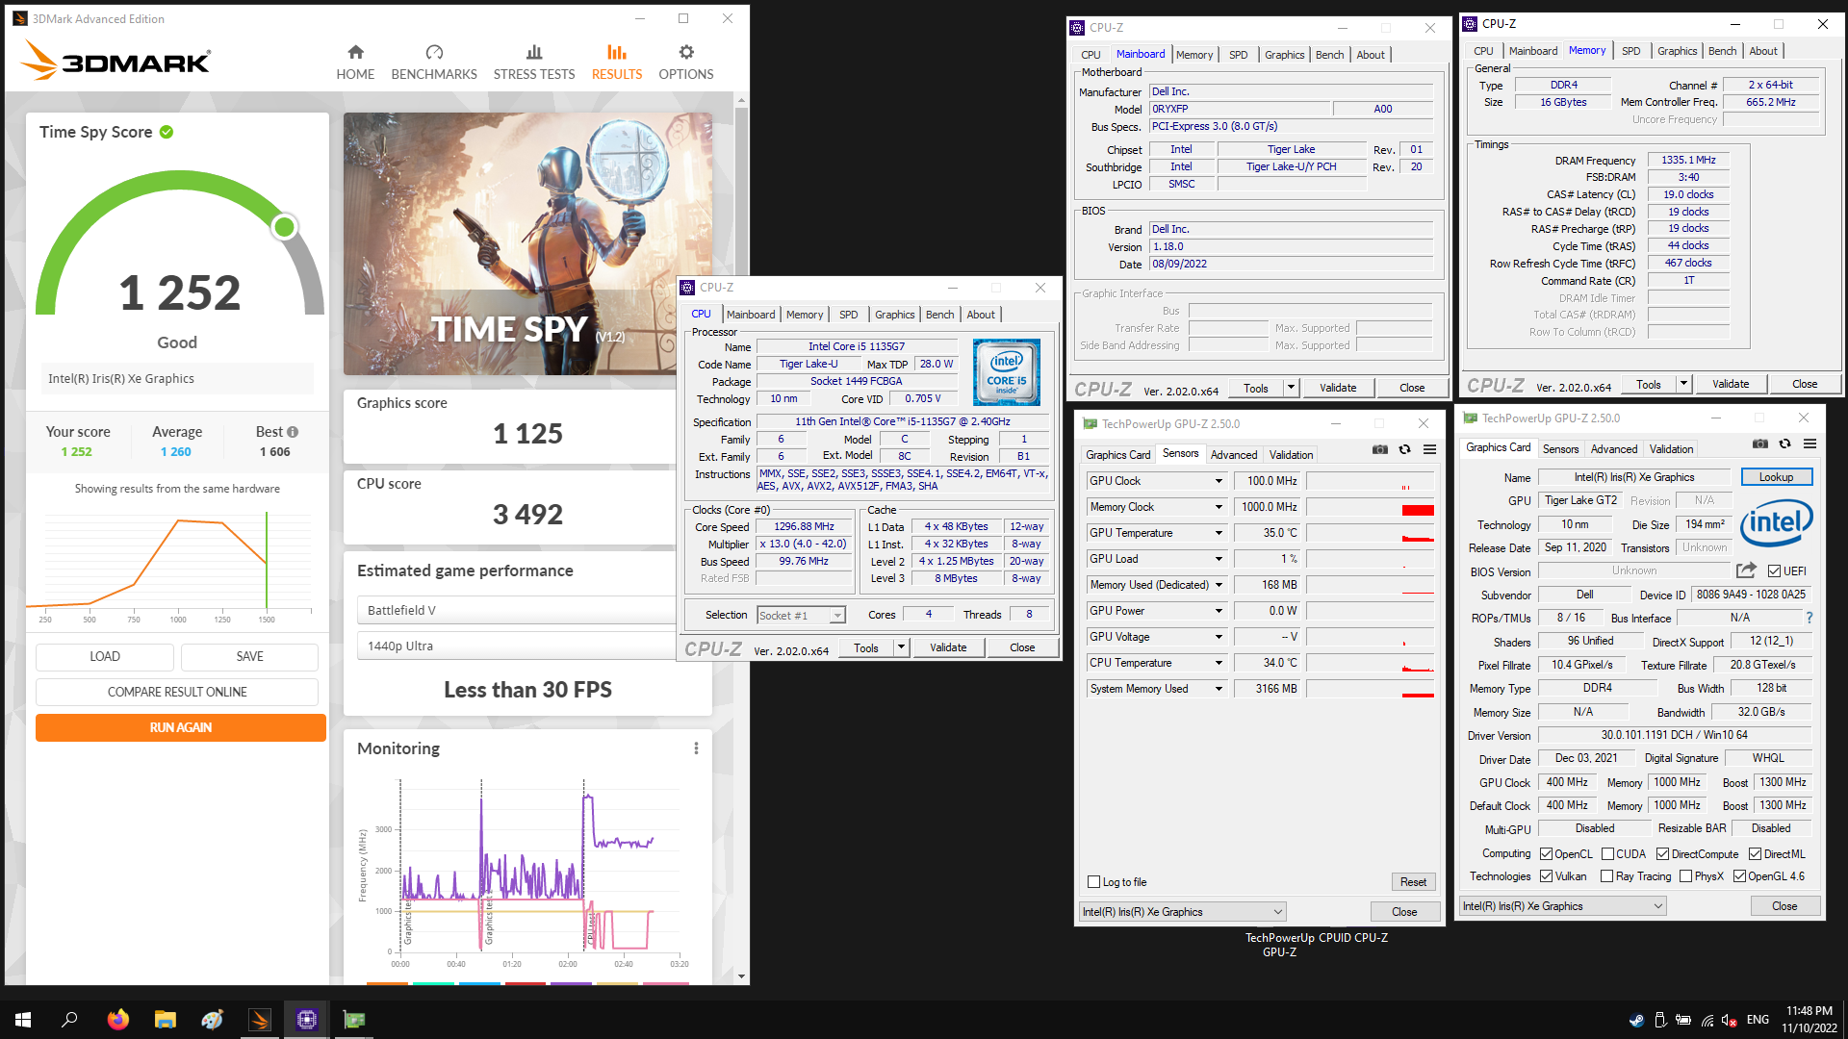Switch to 3DMark via taskbar icon
The width and height of the screenshot is (1848, 1039).
[x=260, y=1020]
